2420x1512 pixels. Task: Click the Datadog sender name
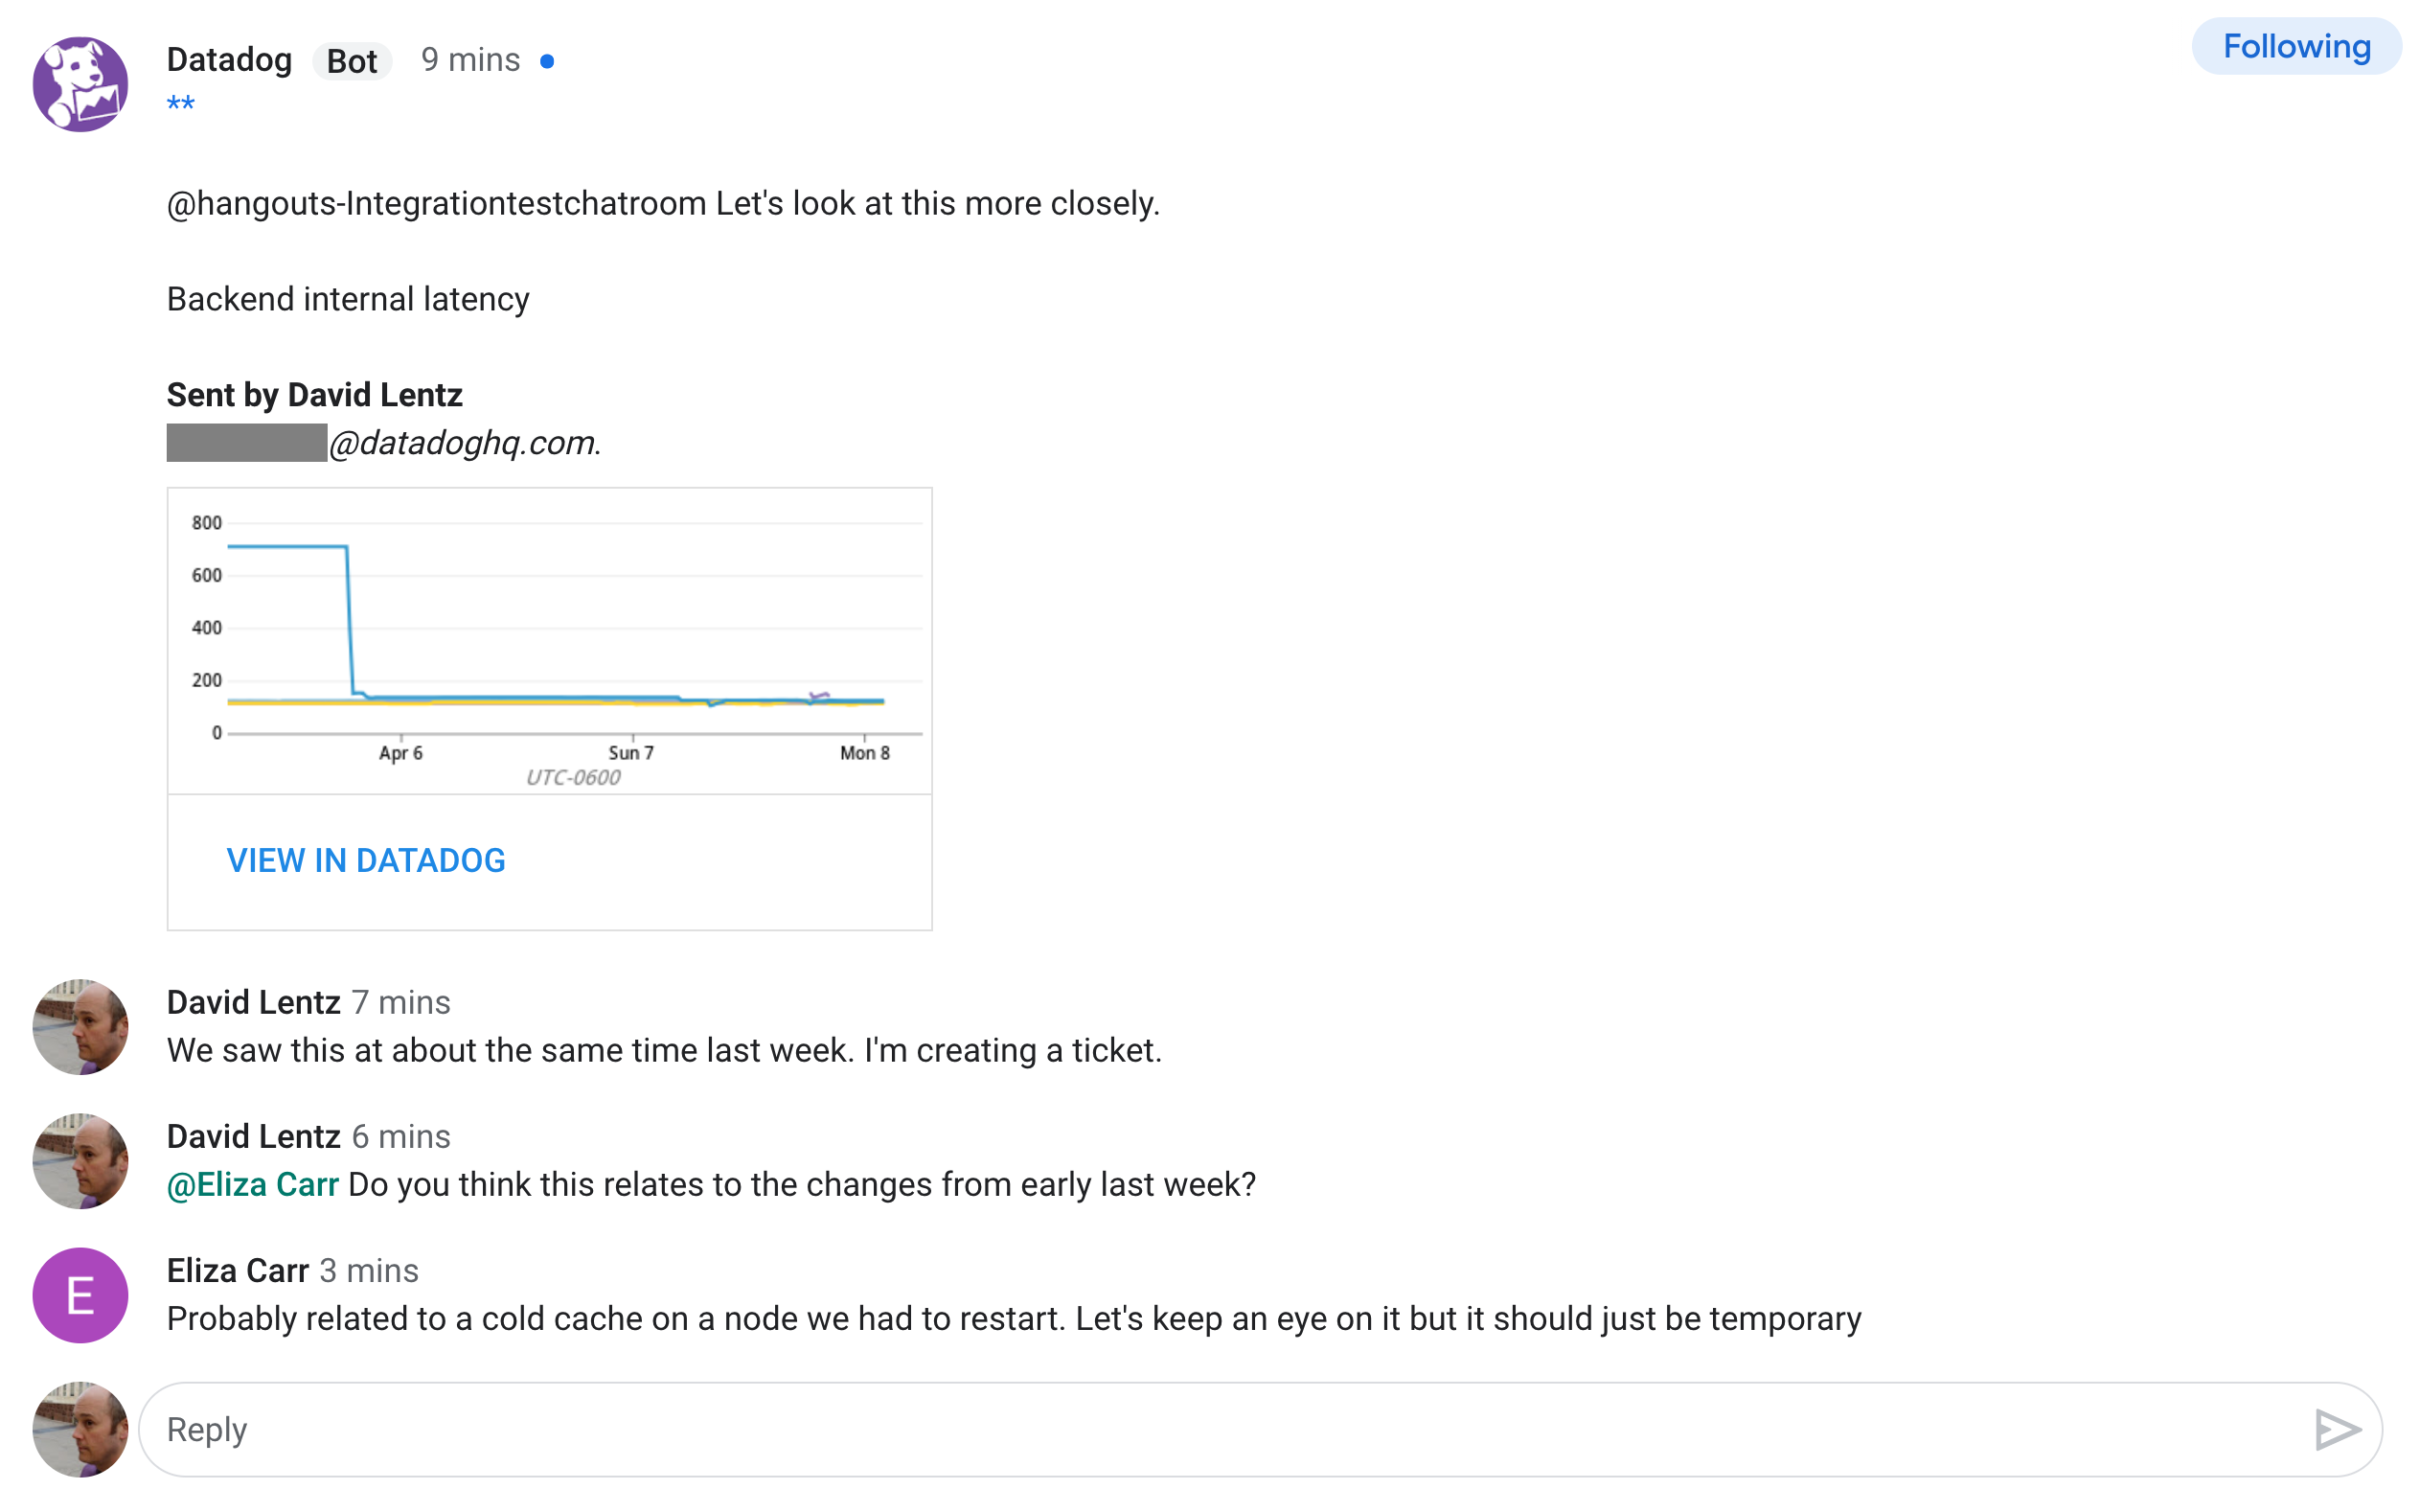[229, 60]
